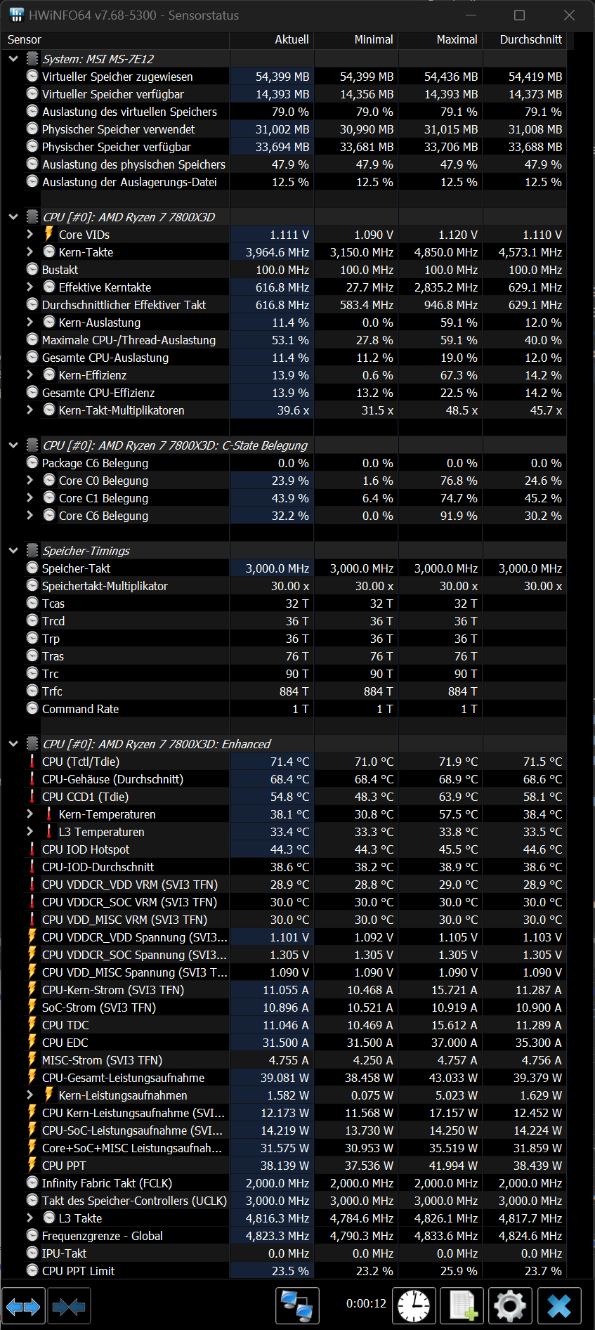Click the elapsed time 0:00:12 display
This screenshot has width=595, height=1330.
[366, 1303]
